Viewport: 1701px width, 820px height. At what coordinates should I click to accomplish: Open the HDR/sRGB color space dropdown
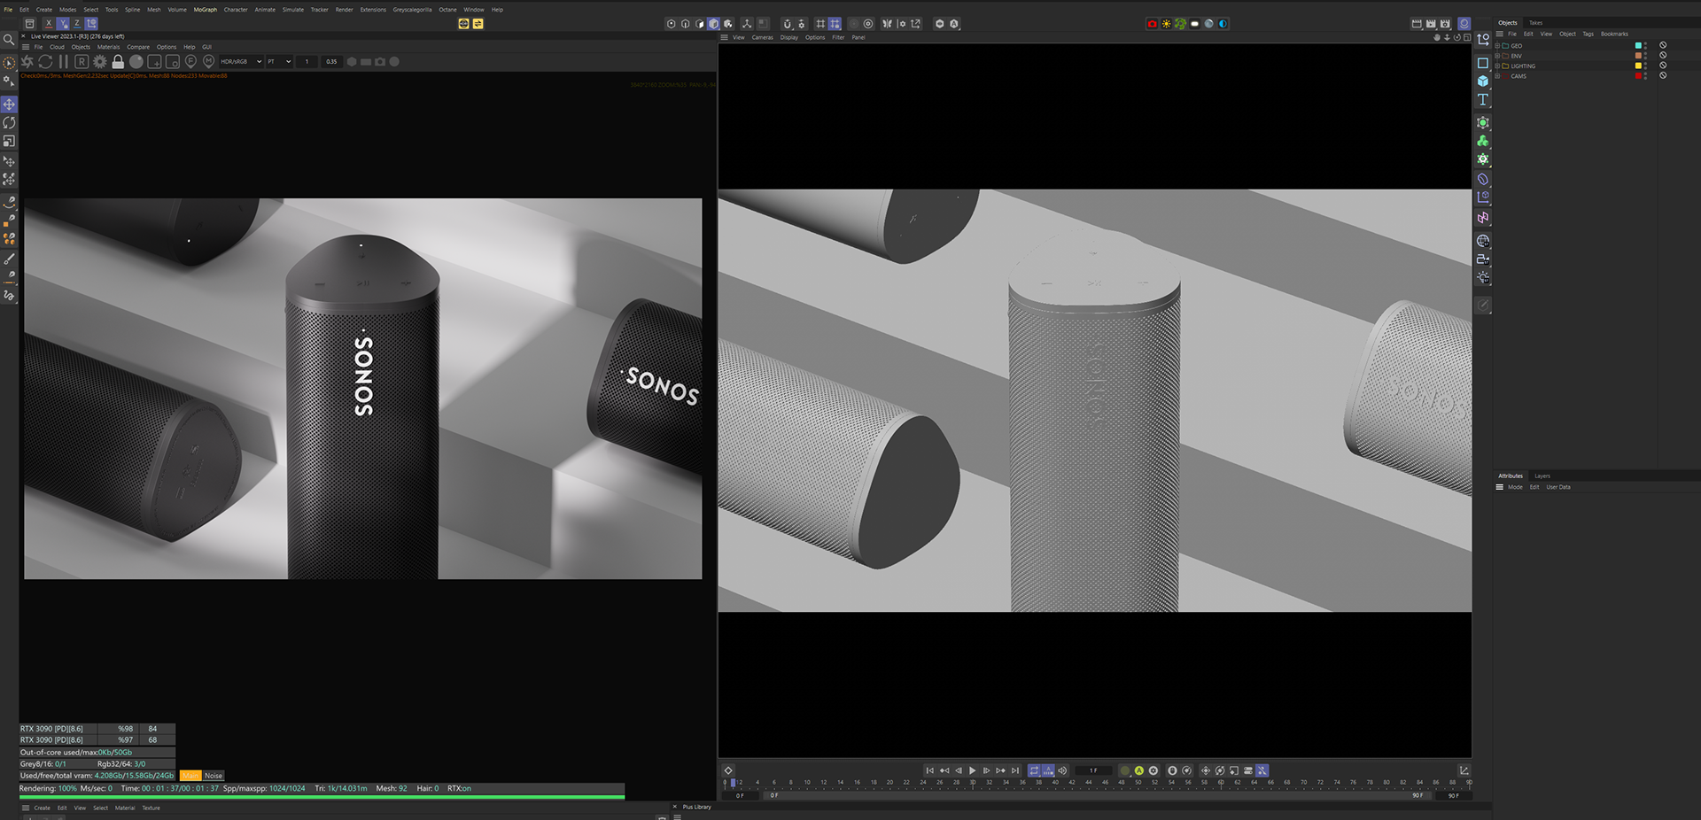pos(241,62)
